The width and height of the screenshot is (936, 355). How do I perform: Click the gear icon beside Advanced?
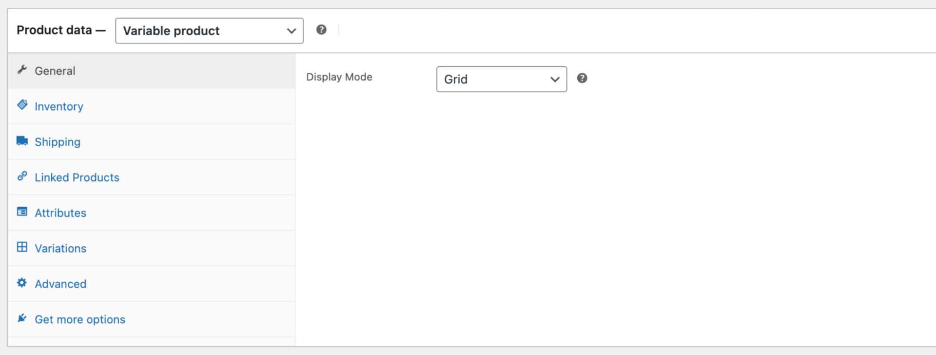click(22, 283)
